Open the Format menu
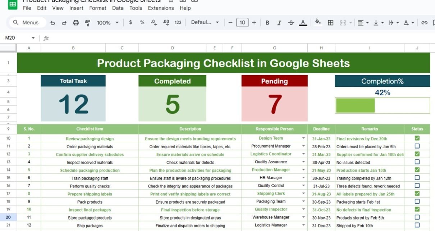This screenshot has height=231, width=435. click(x=98, y=8)
